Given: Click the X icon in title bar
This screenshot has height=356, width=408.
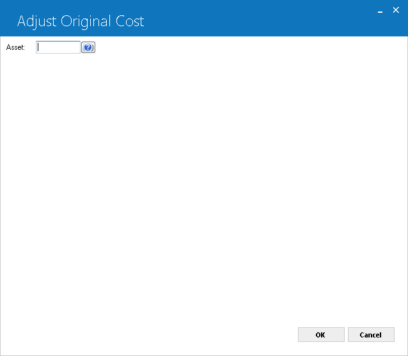Looking at the screenshot, I should pyautogui.click(x=396, y=10).
